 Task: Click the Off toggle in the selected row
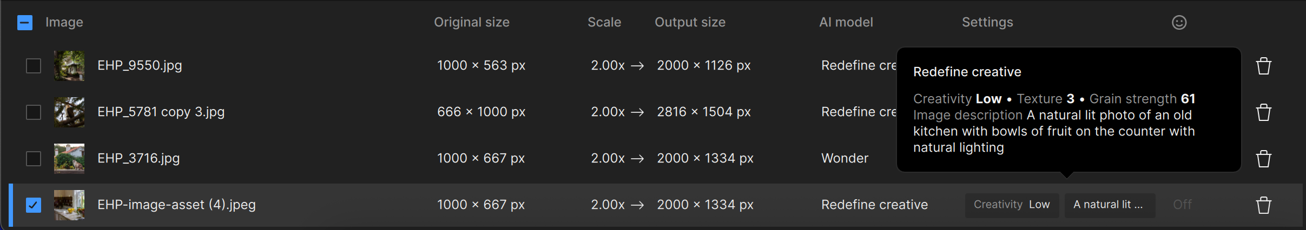(1182, 205)
